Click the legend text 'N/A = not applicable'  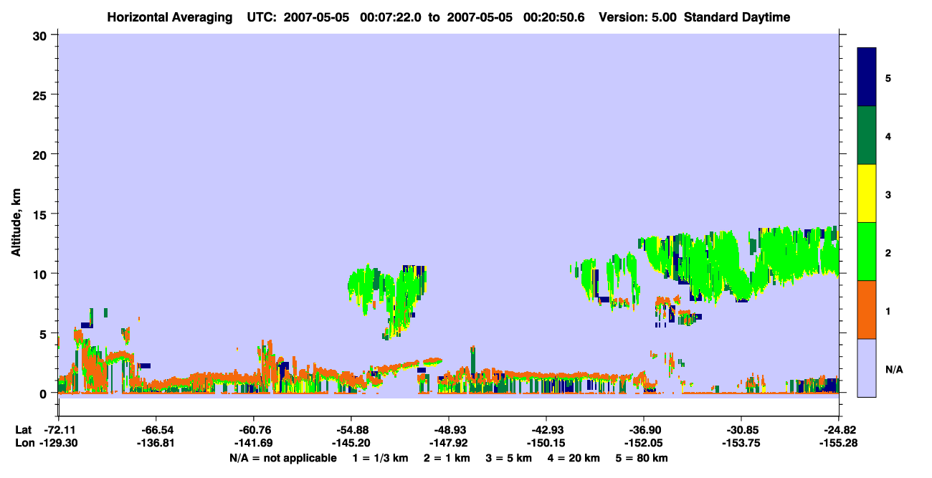pos(282,458)
